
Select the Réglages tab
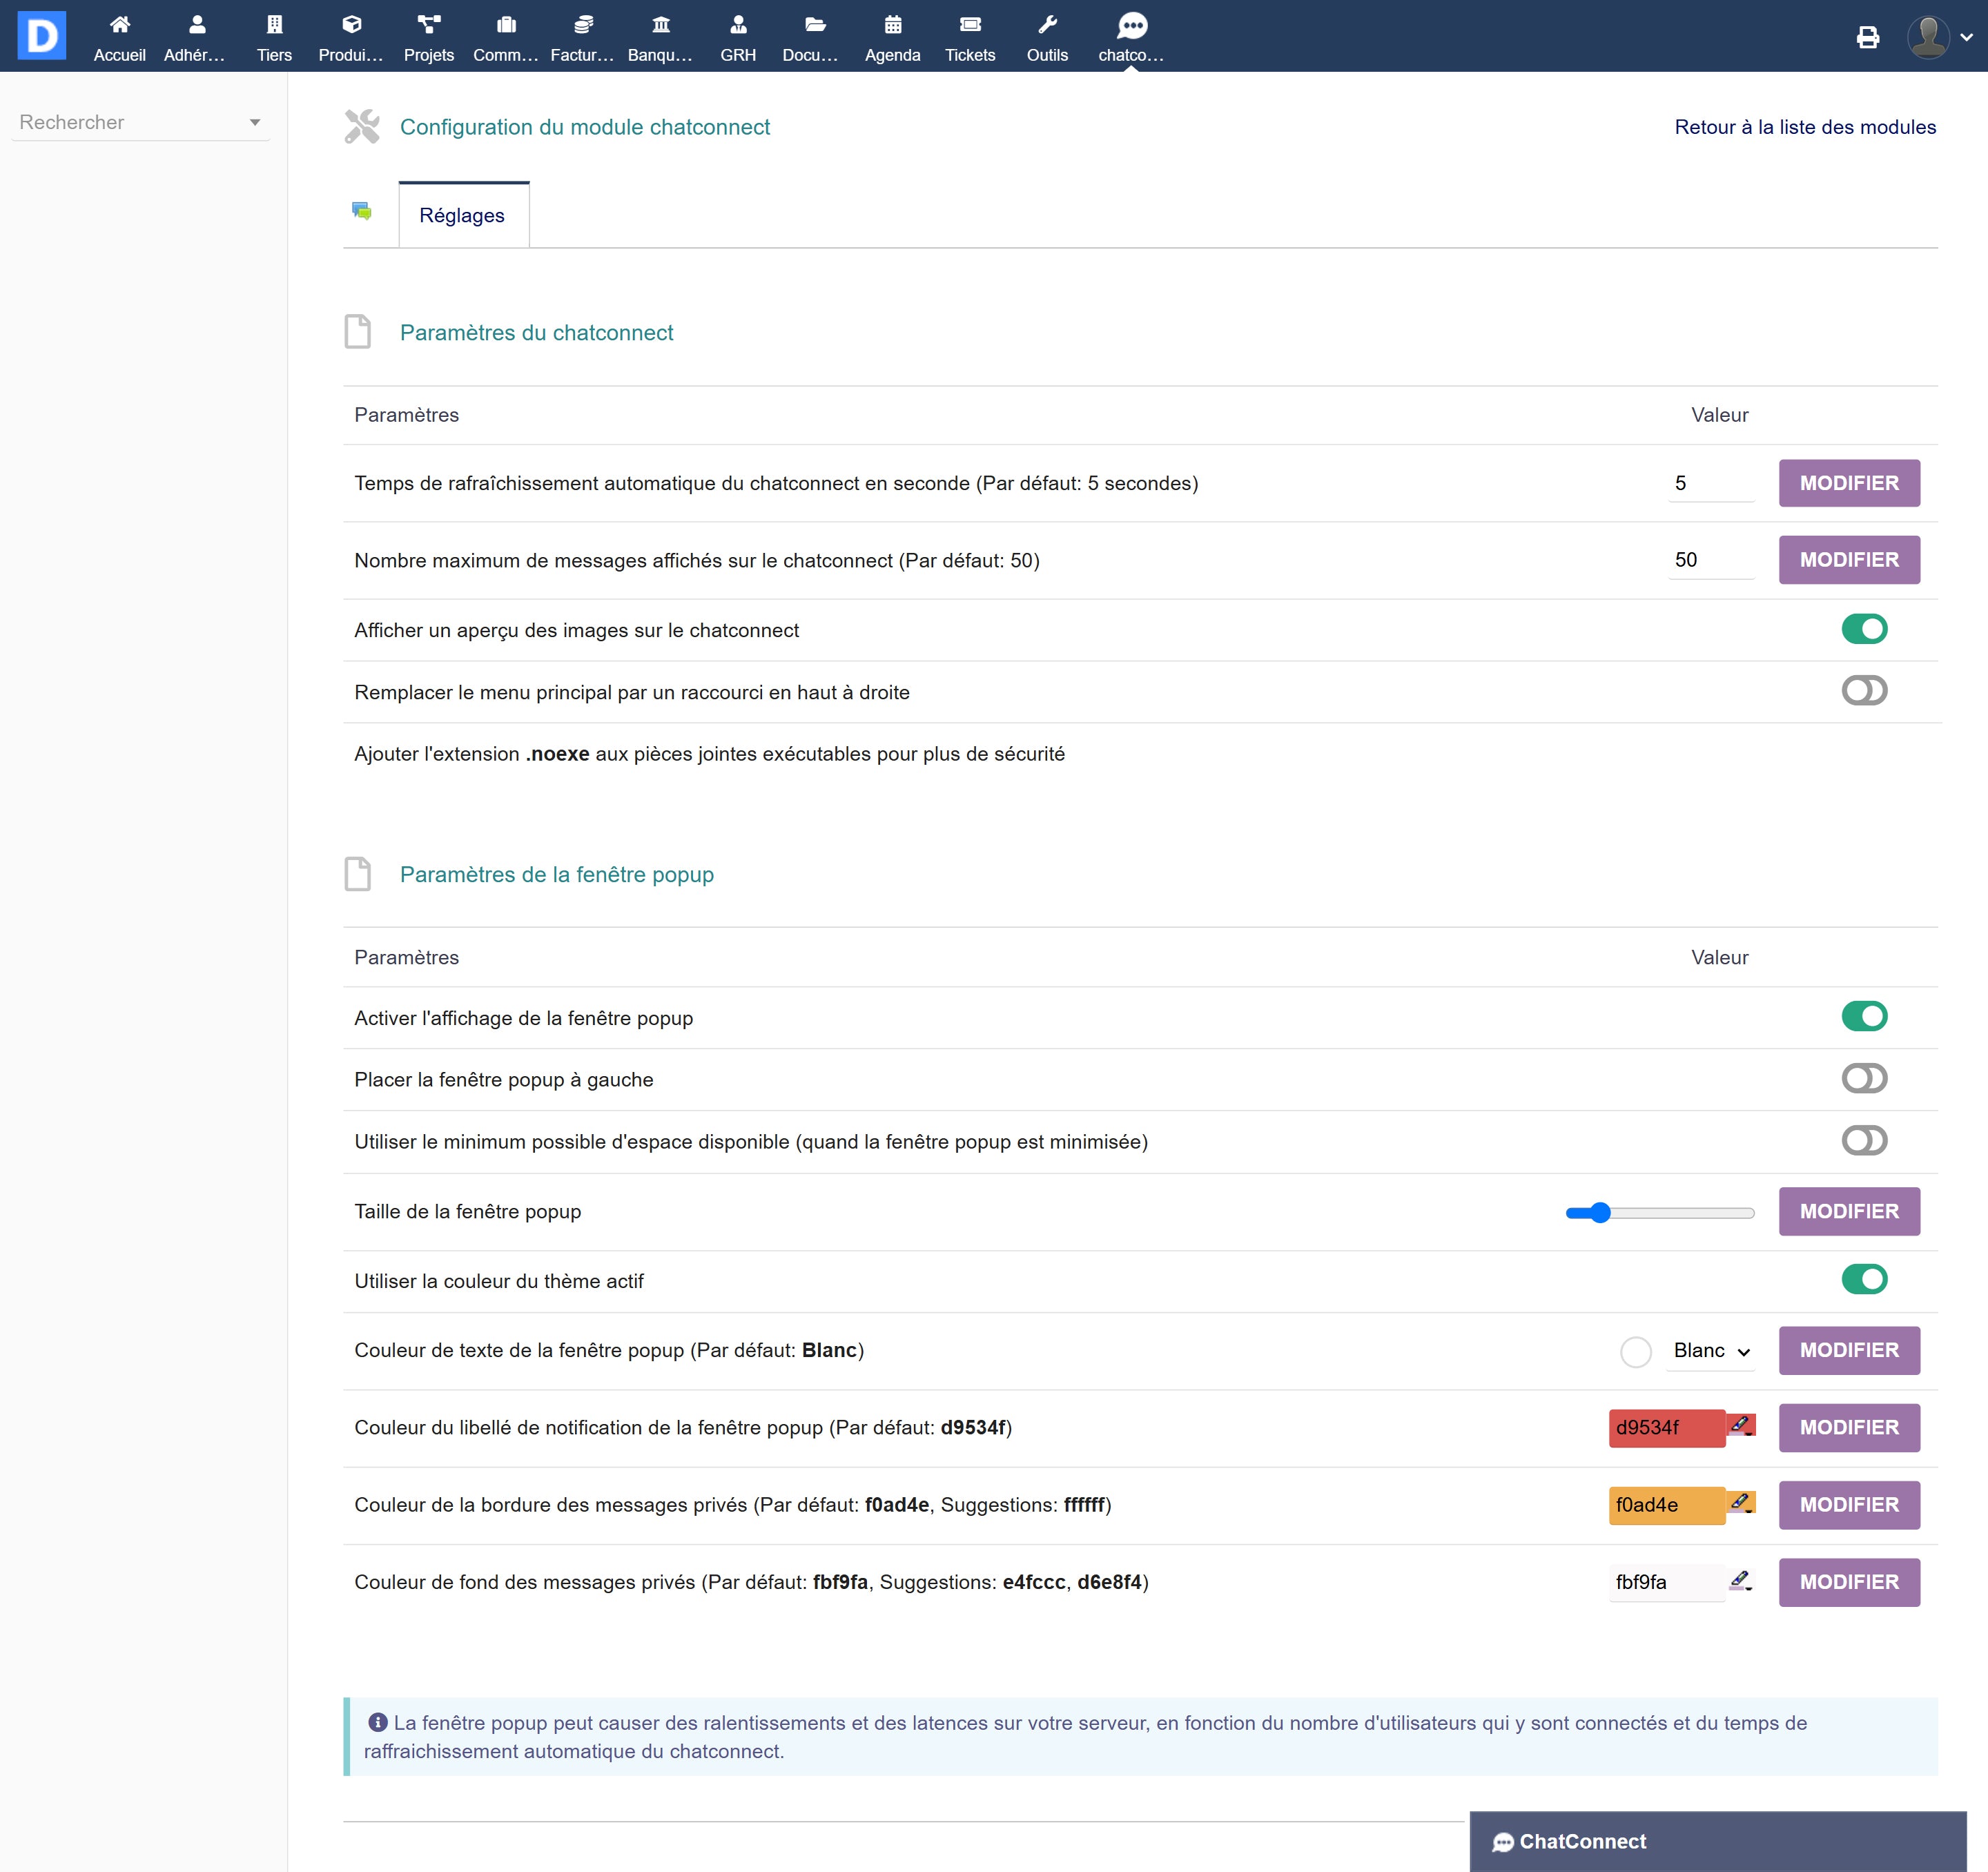click(x=462, y=215)
